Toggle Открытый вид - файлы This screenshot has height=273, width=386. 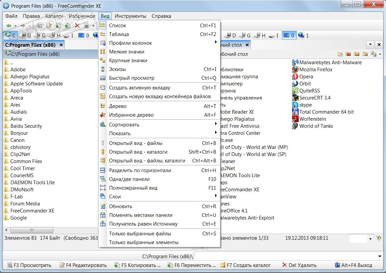tap(159, 143)
